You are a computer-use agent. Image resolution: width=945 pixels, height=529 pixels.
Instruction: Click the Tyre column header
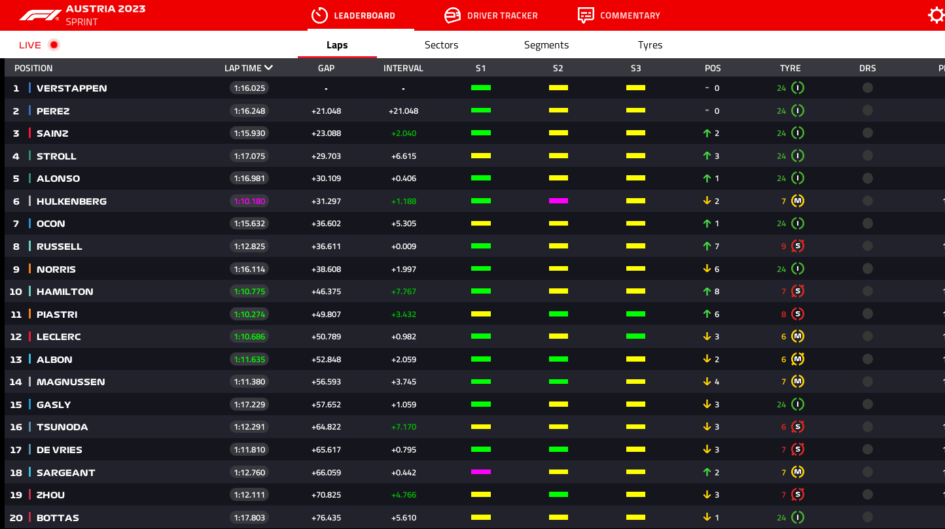coord(791,68)
